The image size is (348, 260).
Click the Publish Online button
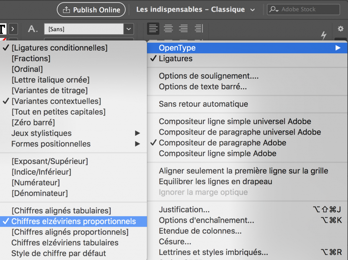pos(91,10)
